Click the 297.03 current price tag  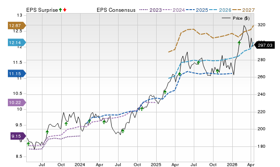(x=264, y=45)
